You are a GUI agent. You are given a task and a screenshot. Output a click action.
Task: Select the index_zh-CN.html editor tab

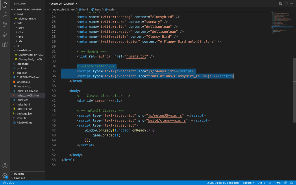[x=63, y=3]
